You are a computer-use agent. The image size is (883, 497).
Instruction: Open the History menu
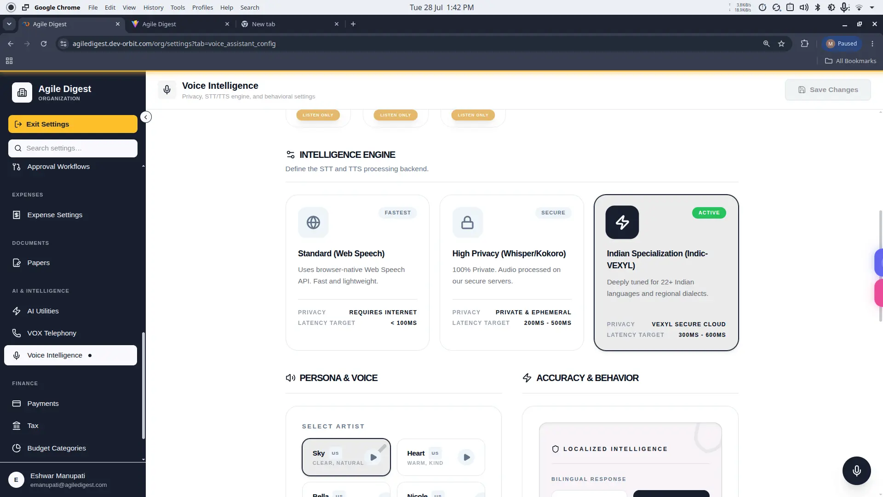point(153,7)
